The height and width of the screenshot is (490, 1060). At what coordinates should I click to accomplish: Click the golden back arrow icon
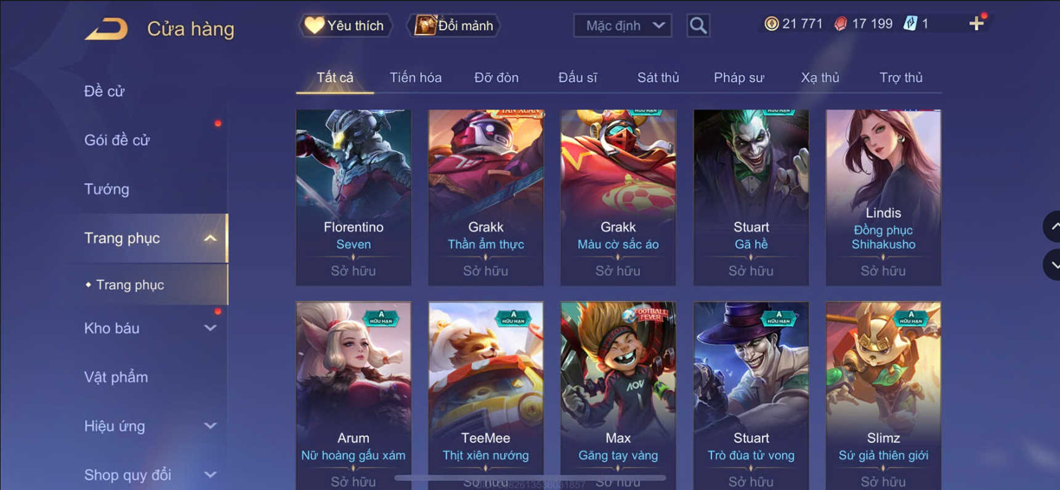tap(106, 29)
